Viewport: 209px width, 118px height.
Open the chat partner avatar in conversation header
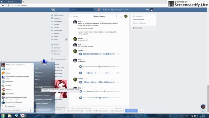coord(126,16)
